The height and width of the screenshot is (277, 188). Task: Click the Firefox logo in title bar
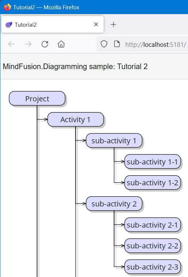pyautogui.click(x=7, y=7)
